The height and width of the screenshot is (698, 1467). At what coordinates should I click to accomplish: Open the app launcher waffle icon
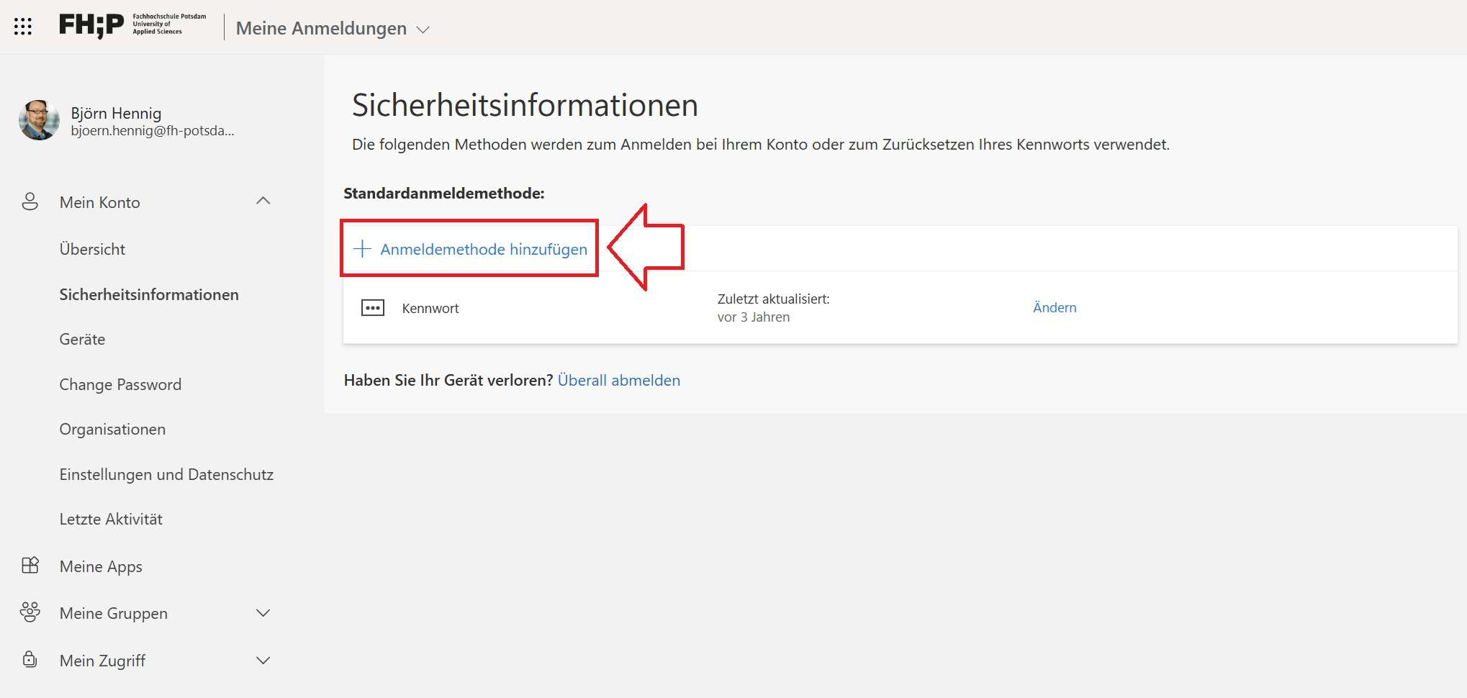(24, 26)
